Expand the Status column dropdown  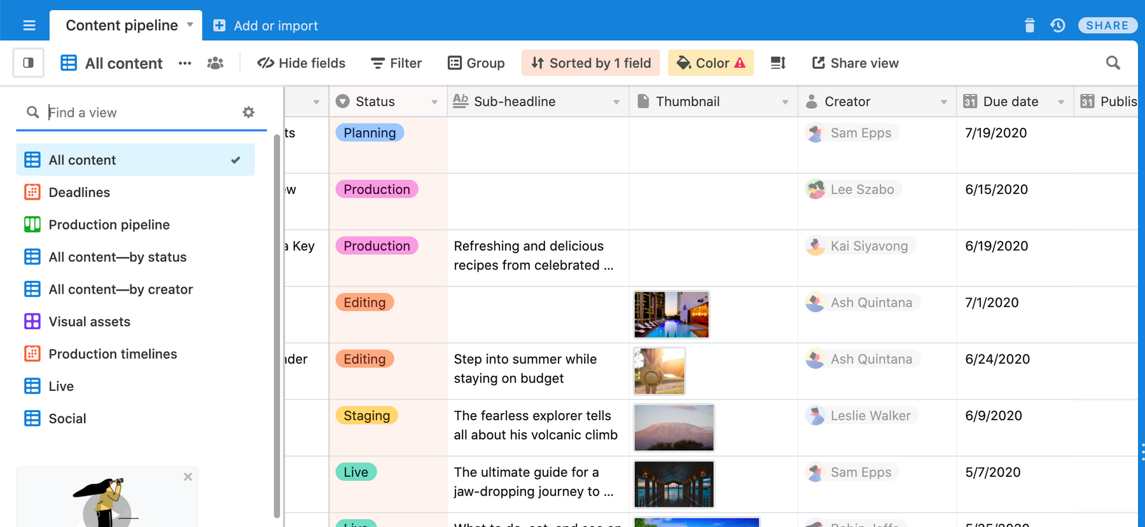point(434,102)
